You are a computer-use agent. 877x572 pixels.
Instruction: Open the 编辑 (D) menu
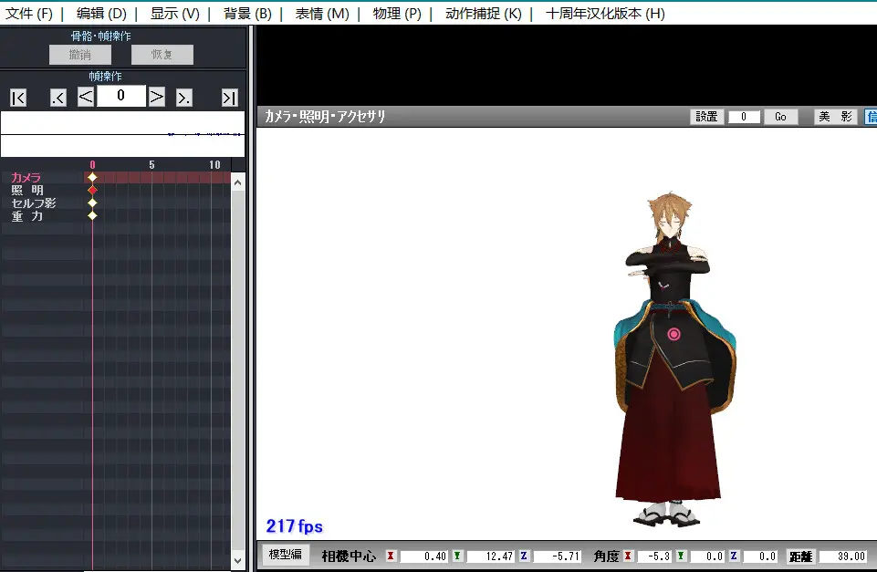coord(101,14)
